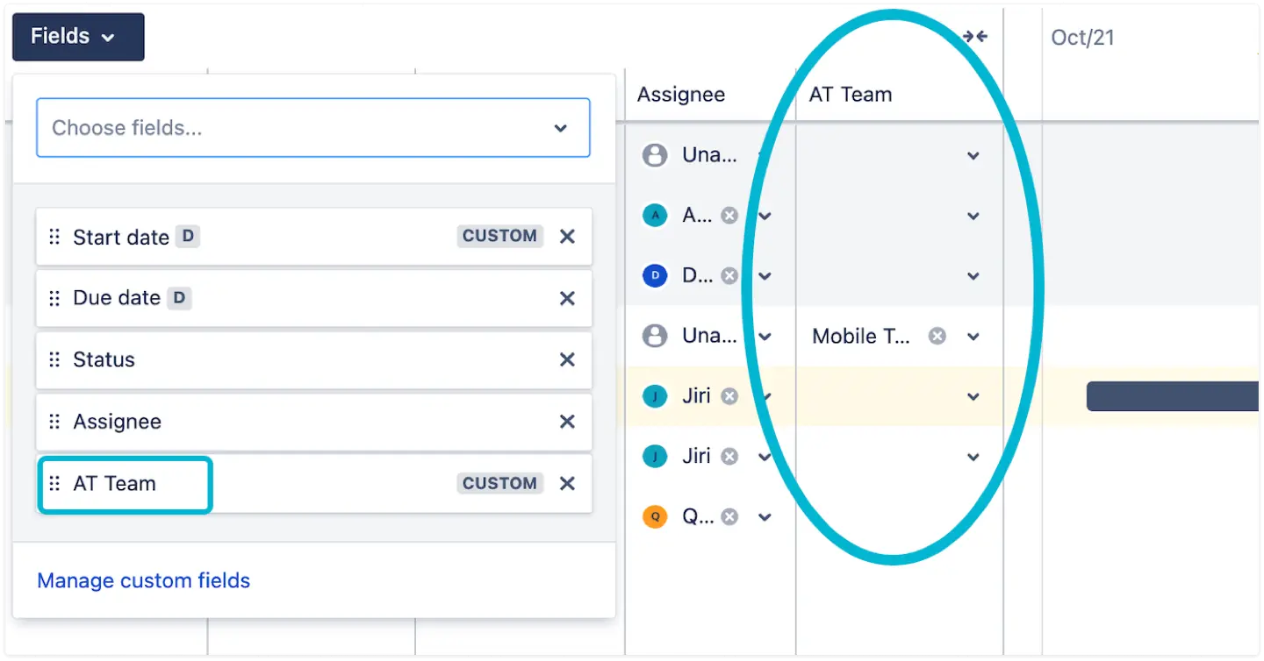Click the Assignee column header

click(x=681, y=95)
